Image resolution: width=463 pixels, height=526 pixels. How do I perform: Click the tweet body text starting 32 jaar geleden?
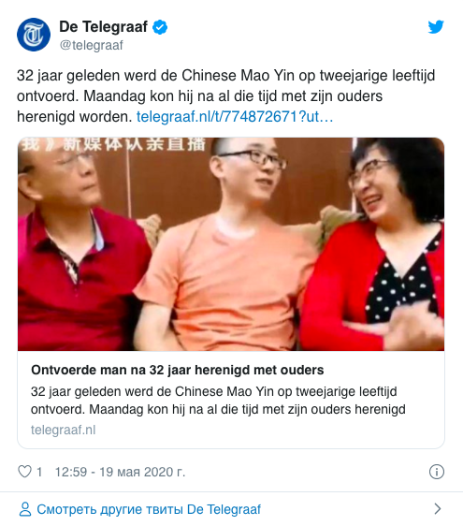tap(225, 96)
